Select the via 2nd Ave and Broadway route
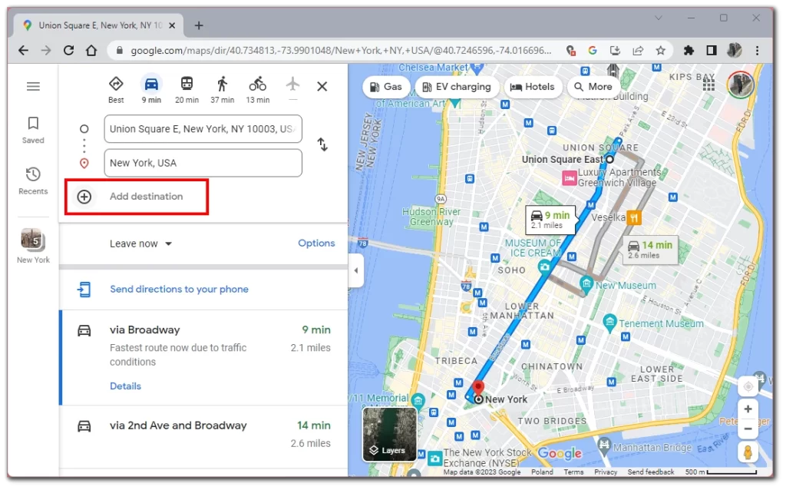 pos(203,434)
